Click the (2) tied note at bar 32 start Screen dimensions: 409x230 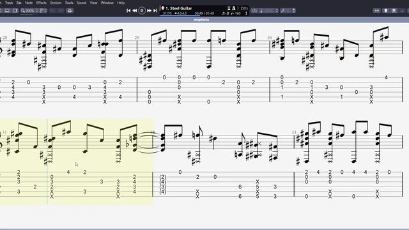163,177
